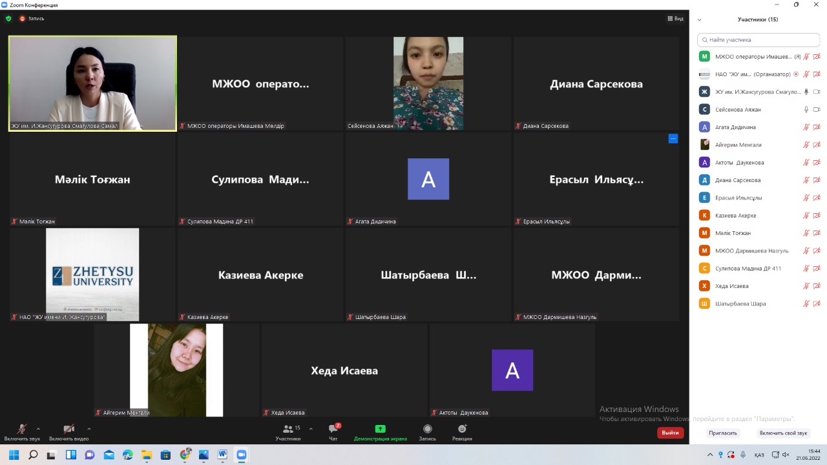This screenshot has height=465, width=827.
Task: Click the Запись record icon
Action: [427, 429]
